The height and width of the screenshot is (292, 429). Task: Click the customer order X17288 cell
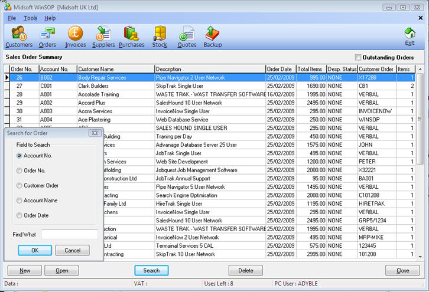coord(377,78)
